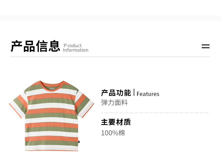This screenshot has width=221, height=166.
Task: Click the vertical separator before Features
Action: coord(134,93)
